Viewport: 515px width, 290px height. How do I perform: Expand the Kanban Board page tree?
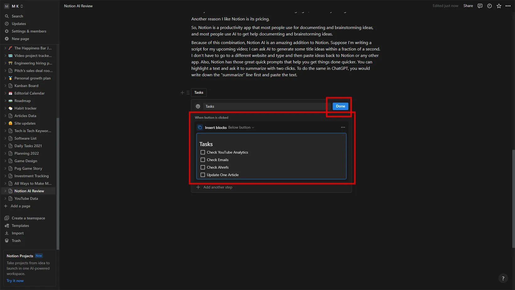(x=5, y=86)
